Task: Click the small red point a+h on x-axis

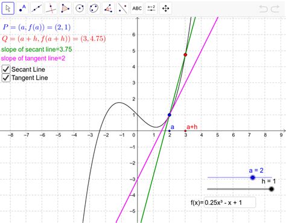Action: coord(185,131)
